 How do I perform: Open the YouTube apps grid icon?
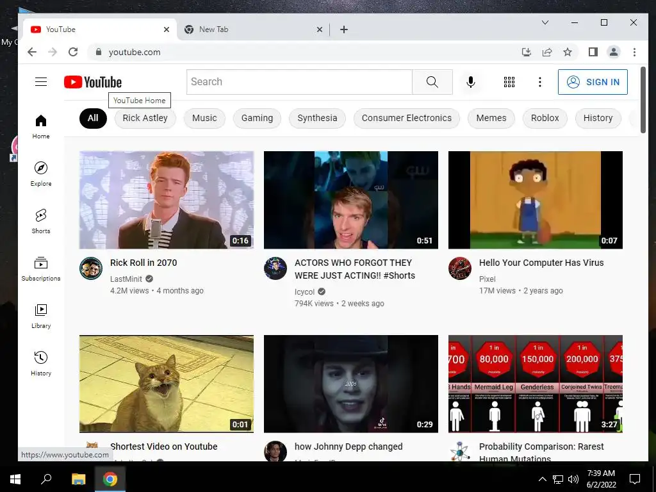point(509,82)
